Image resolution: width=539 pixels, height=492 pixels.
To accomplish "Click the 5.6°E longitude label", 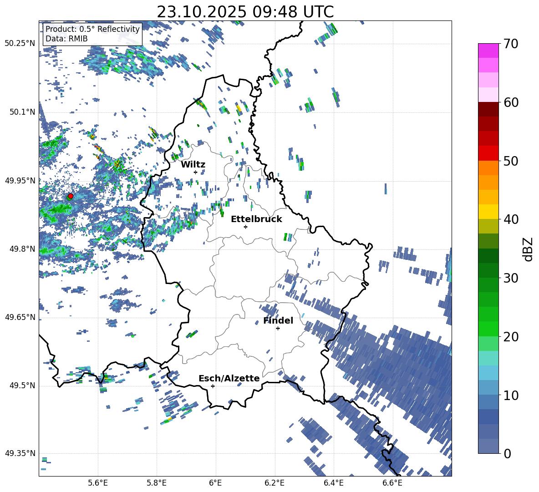I will (x=98, y=483).
